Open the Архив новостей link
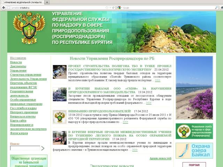Viewport: 223px width, 167px height. point(160,158)
